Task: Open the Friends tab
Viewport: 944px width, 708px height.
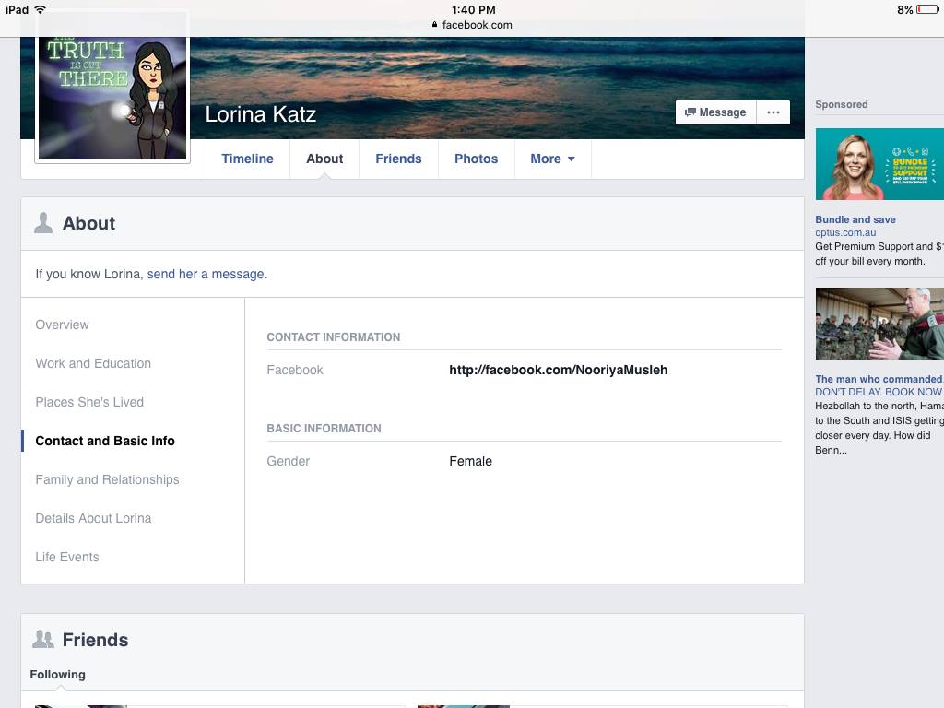Action: 398,159
